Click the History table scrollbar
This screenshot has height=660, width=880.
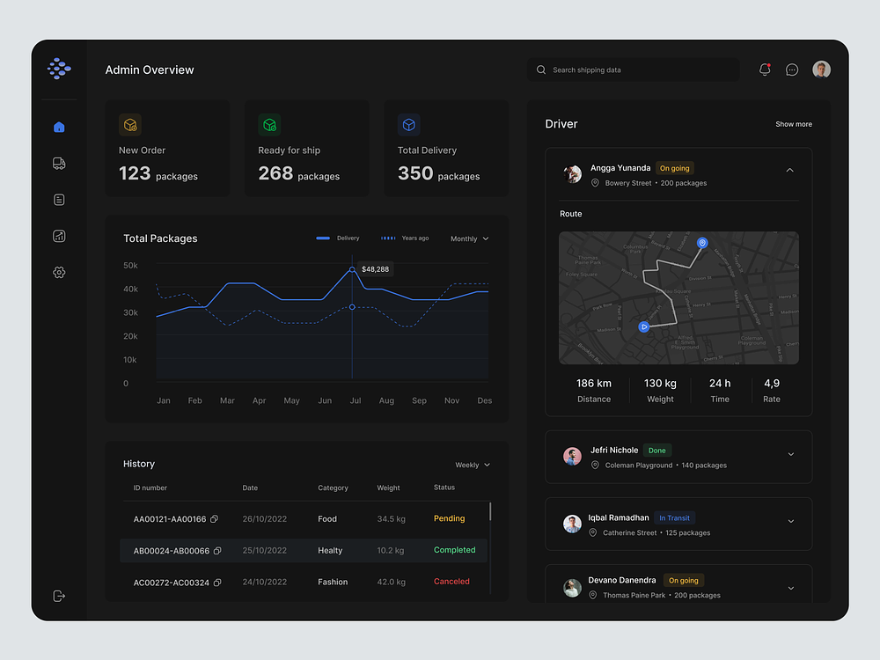click(490, 512)
